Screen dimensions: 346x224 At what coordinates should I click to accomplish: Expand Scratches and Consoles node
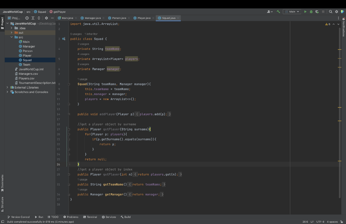7,92
